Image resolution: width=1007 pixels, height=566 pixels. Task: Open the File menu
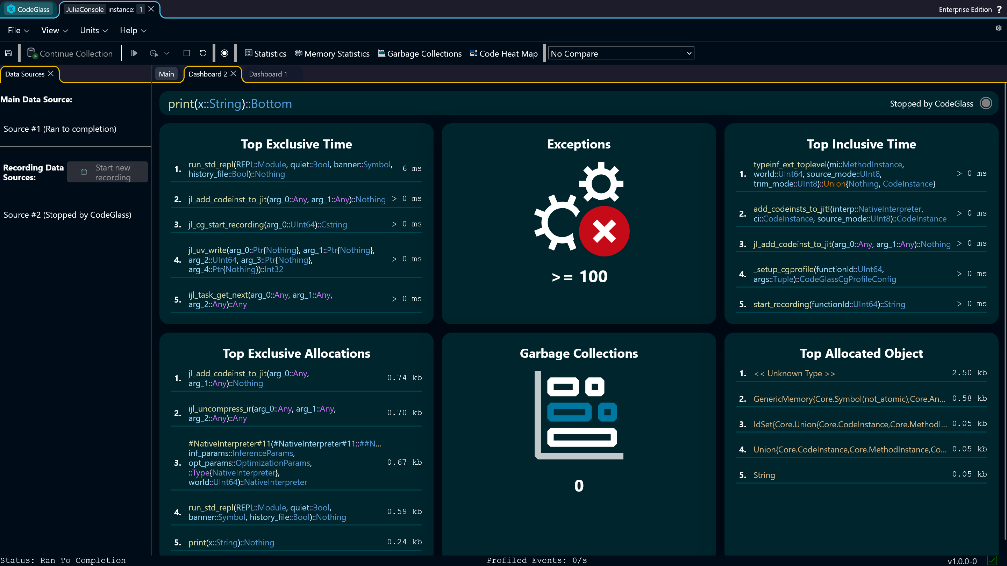click(19, 30)
